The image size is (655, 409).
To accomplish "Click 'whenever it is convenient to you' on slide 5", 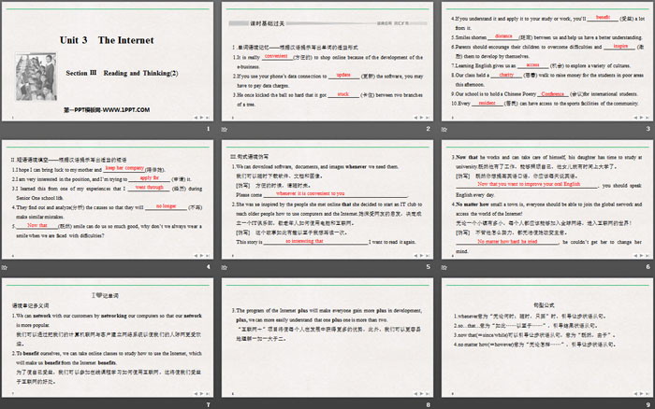I will [x=311, y=193].
